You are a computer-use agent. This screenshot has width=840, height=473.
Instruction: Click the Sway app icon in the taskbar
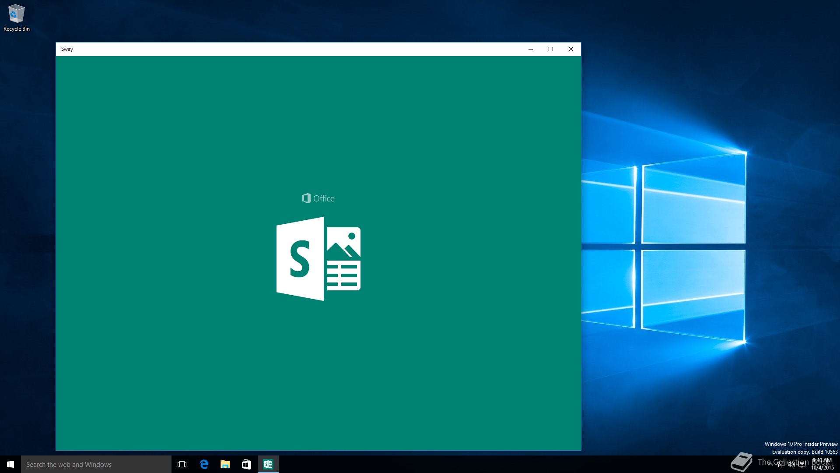pos(268,464)
